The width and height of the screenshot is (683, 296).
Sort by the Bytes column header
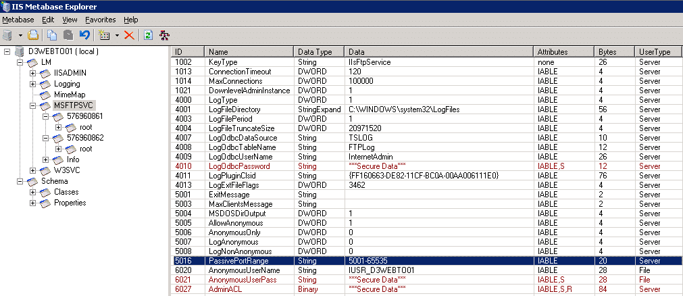click(615, 52)
